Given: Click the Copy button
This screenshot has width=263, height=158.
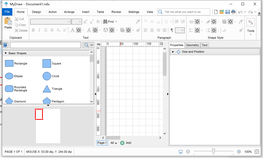Looking at the screenshot, I should click(20, 25).
